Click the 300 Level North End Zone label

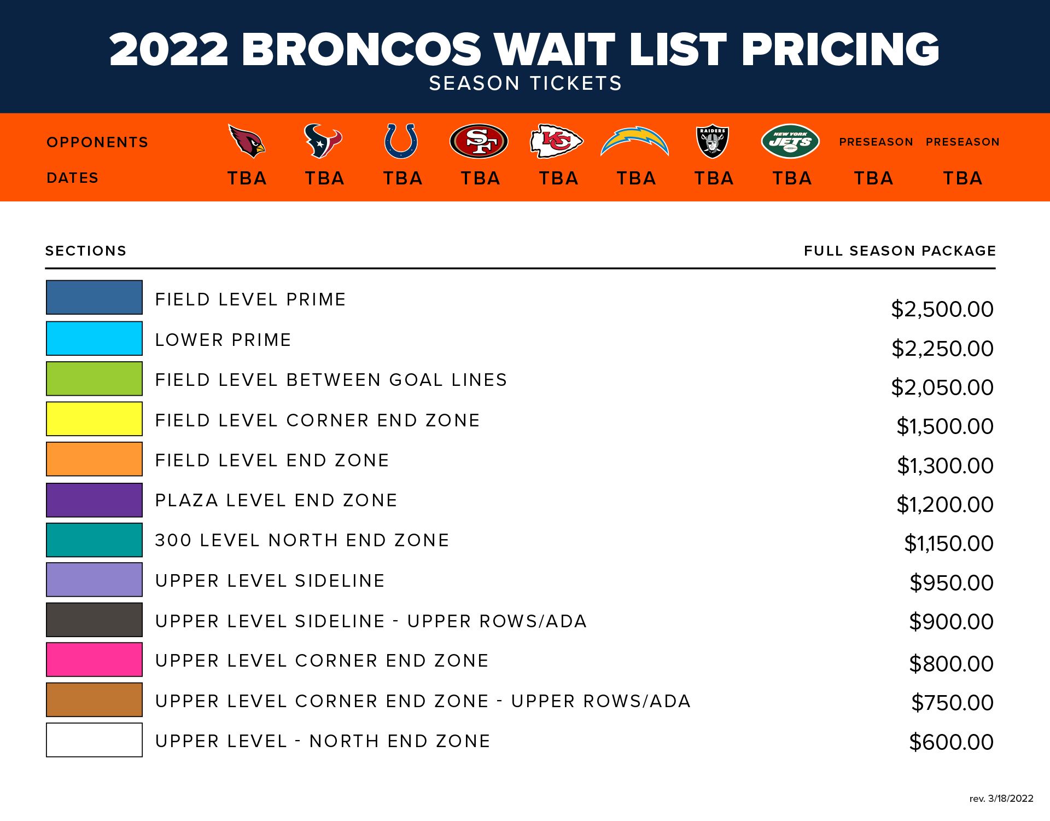pyautogui.click(x=302, y=540)
